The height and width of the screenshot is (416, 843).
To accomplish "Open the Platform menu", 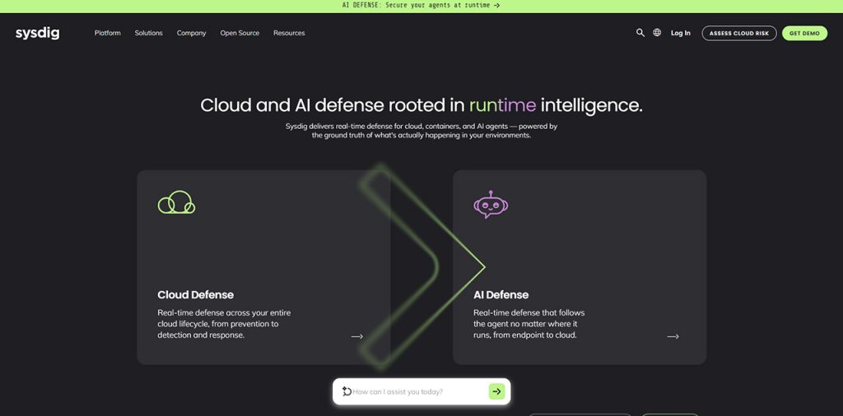I will coord(108,33).
